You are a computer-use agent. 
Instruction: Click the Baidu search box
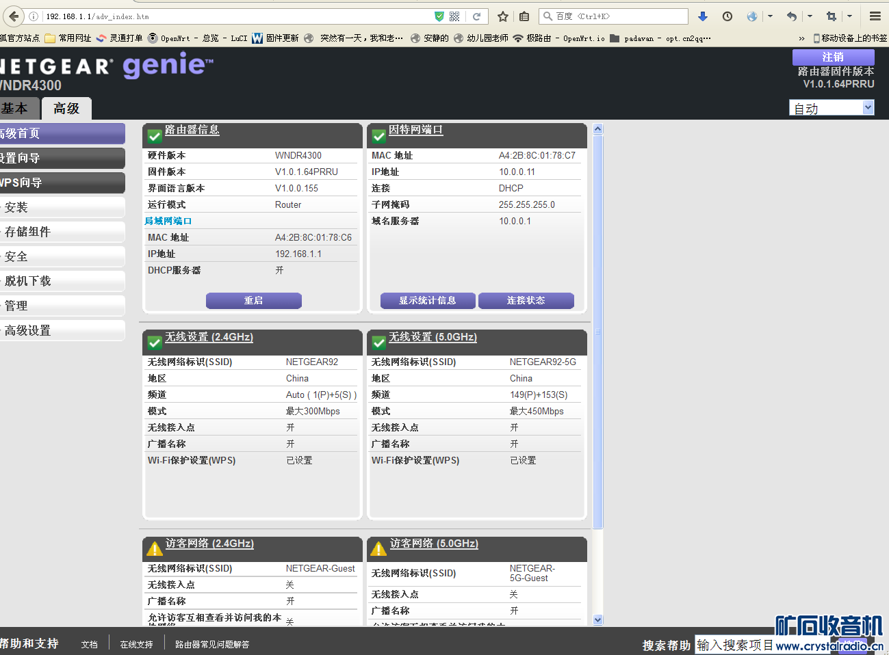pyautogui.click(x=613, y=16)
